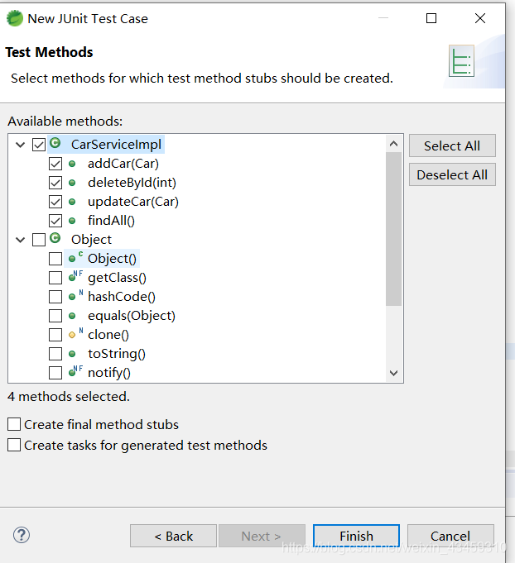Select the CarServiceImpl tree row label
Viewport: 515px width, 563px height.
[116, 145]
